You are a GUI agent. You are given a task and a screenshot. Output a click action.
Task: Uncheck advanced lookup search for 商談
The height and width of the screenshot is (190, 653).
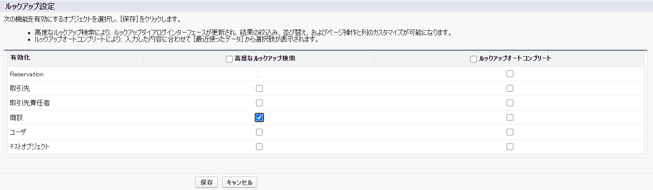pyautogui.click(x=259, y=117)
